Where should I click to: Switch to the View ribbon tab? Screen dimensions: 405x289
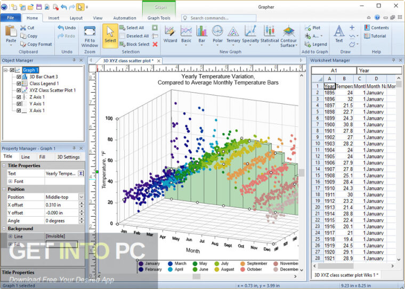(x=98, y=18)
